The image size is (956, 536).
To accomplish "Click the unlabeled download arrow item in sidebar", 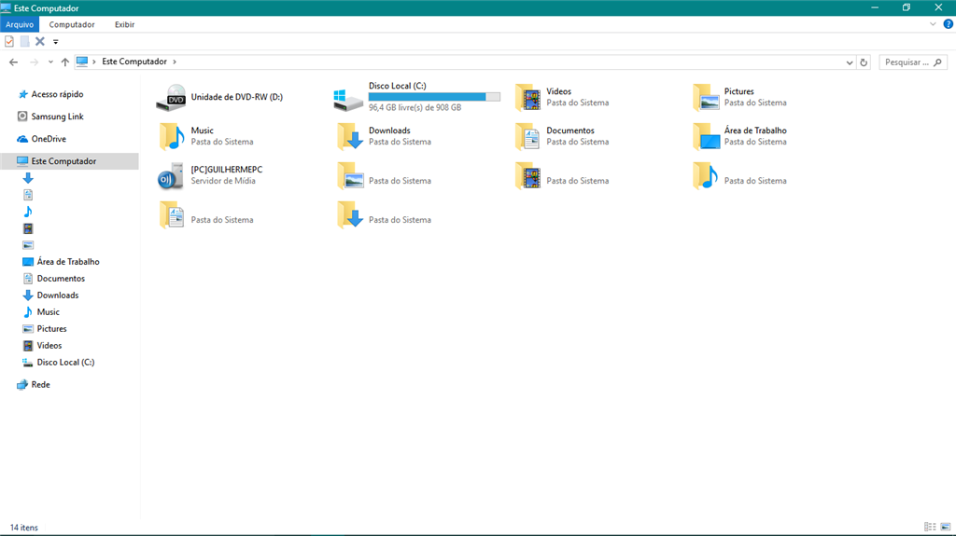I will pos(28,178).
